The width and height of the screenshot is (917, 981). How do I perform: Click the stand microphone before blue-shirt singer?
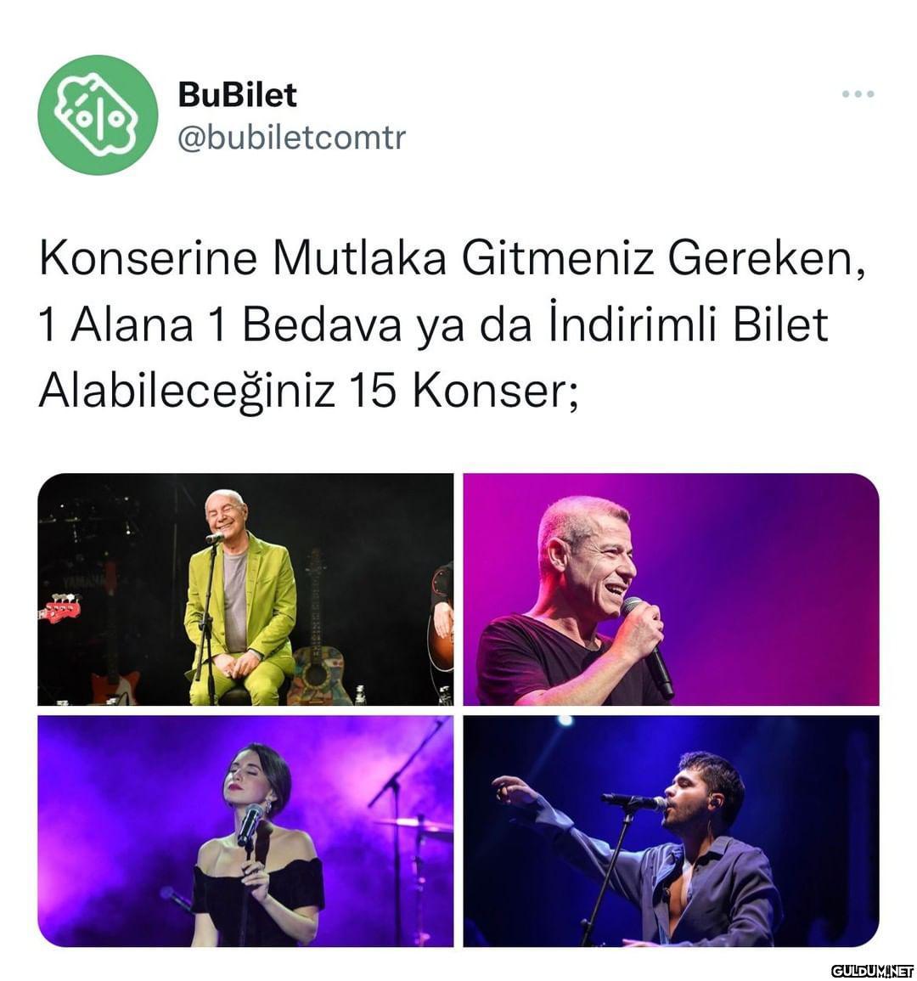(634, 802)
